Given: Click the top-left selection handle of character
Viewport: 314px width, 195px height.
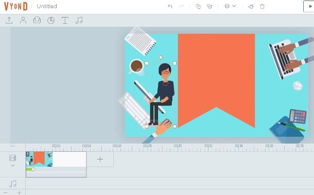Looking at the screenshot, I should [147, 63].
